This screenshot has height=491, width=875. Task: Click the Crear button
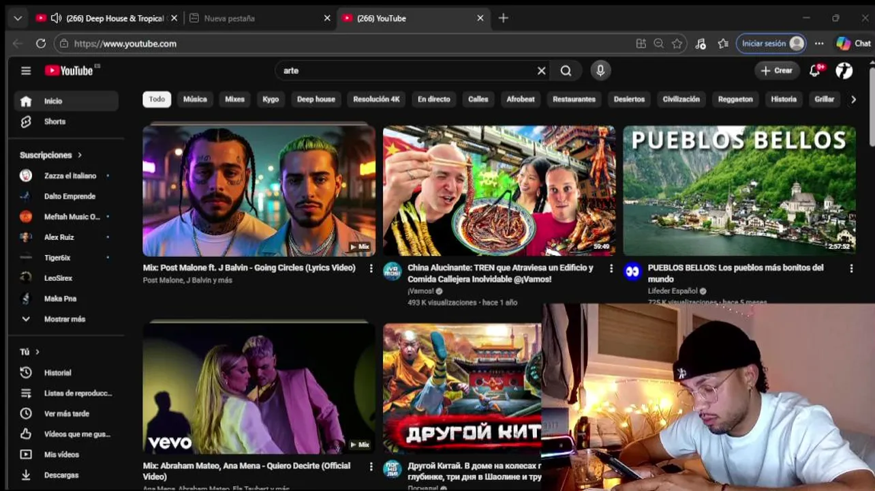pos(776,70)
